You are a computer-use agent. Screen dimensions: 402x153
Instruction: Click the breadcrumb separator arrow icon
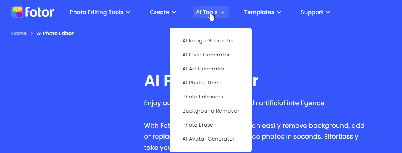point(32,33)
